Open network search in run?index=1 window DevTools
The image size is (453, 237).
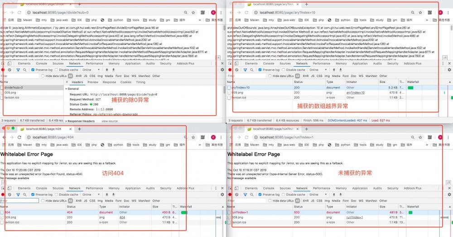coord(251,194)
